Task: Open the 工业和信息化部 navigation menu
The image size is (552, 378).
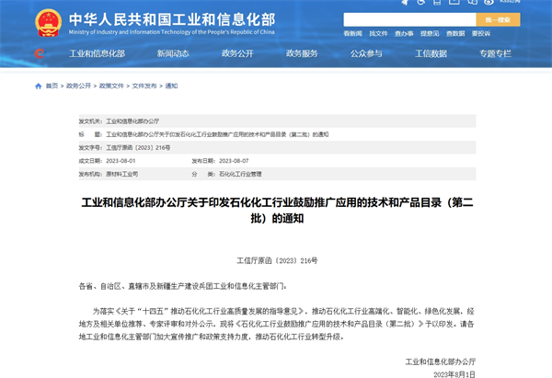Action: (97, 53)
